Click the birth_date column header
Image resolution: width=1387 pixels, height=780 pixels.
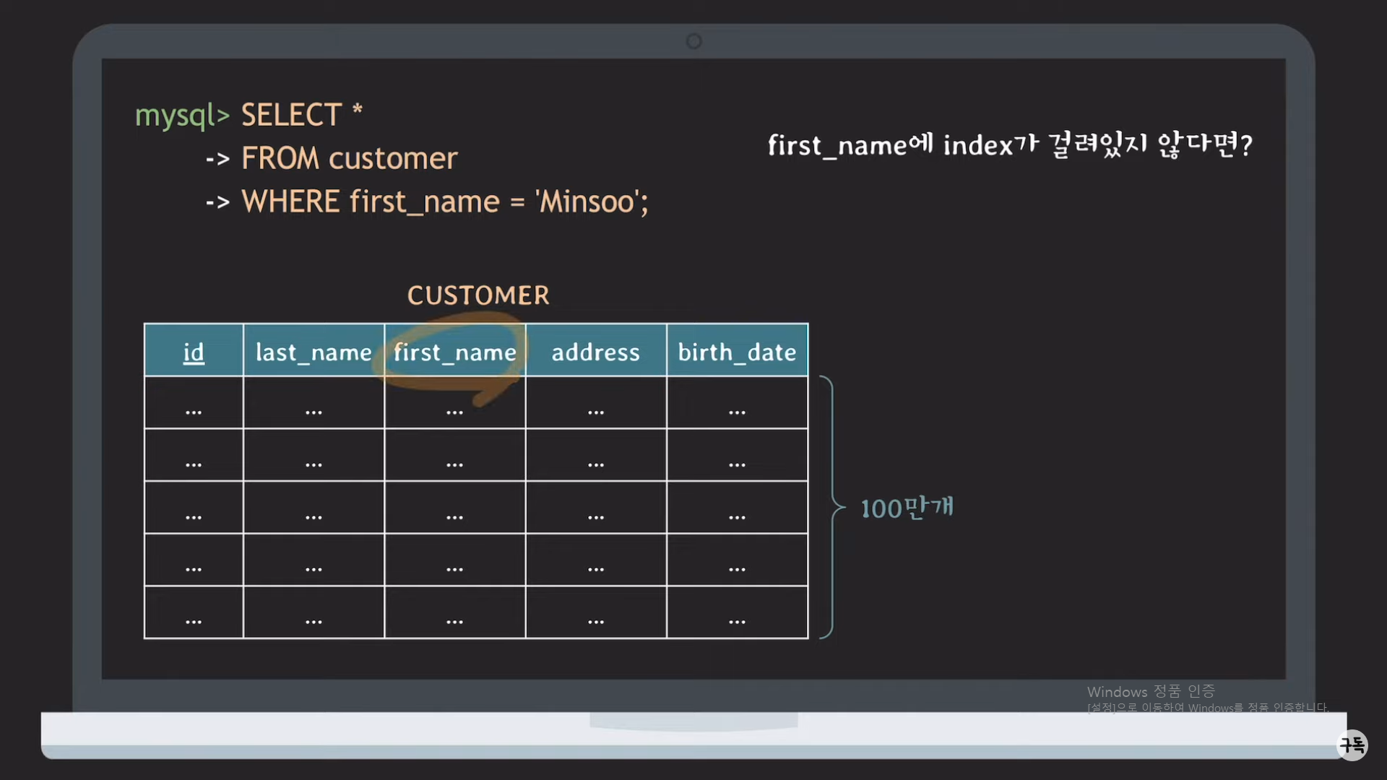(x=736, y=352)
